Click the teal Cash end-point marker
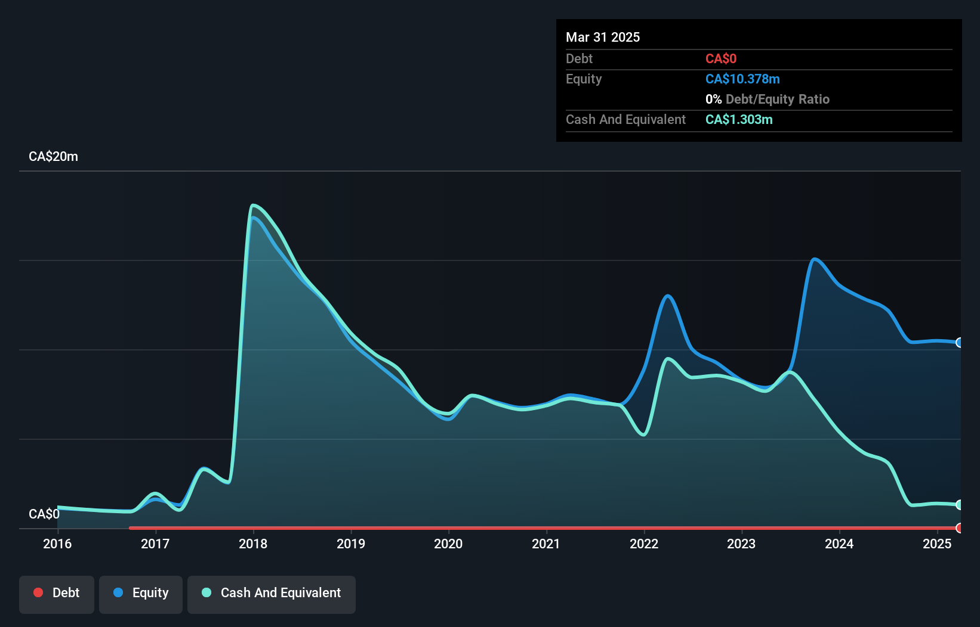 tap(959, 505)
